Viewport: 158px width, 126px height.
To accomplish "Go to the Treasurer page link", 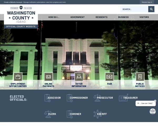I will click(131, 98).
